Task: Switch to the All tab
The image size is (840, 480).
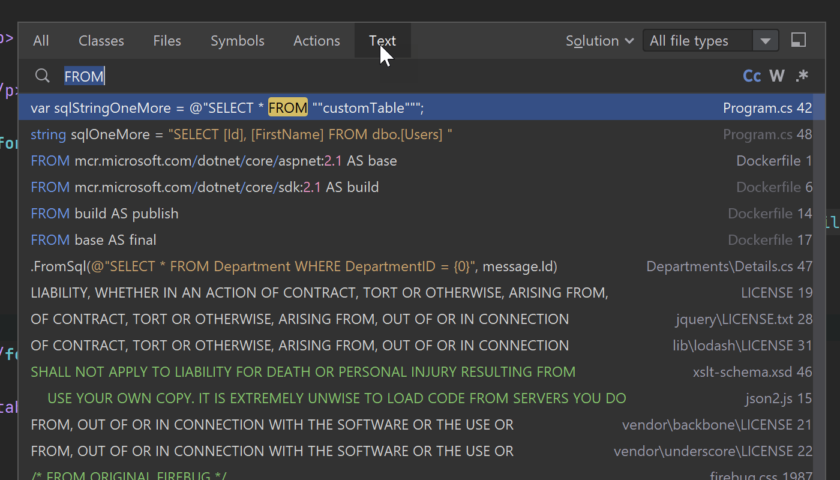Action: pyautogui.click(x=41, y=41)
